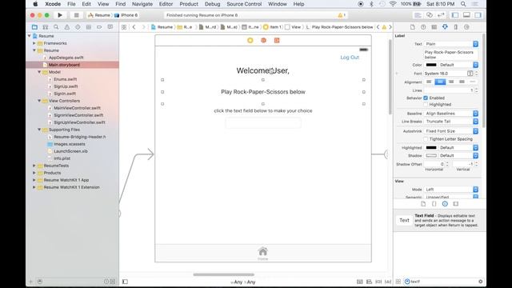Open the Project navigator tab

(34, 27)
